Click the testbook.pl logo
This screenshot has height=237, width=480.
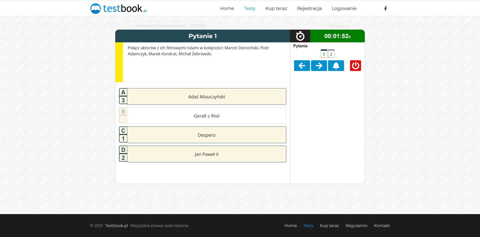[118, 9]
